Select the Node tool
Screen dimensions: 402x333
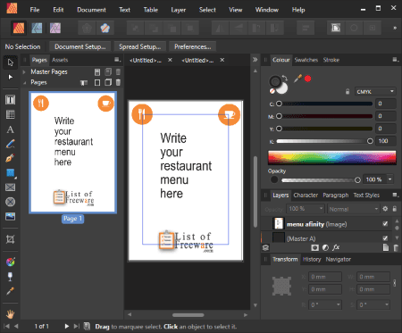pos(11,78)
